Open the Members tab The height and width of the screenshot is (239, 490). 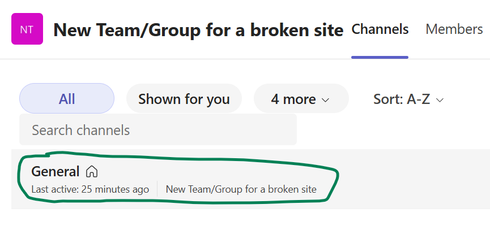(x=454, y=29)
